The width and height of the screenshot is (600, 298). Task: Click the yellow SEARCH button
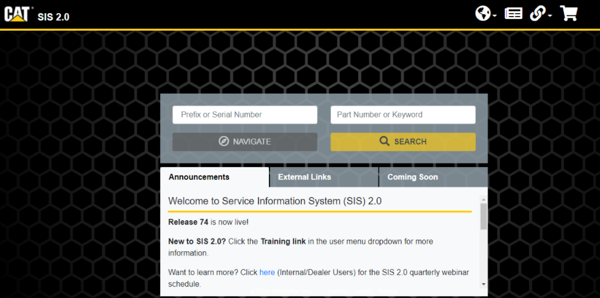403,142
